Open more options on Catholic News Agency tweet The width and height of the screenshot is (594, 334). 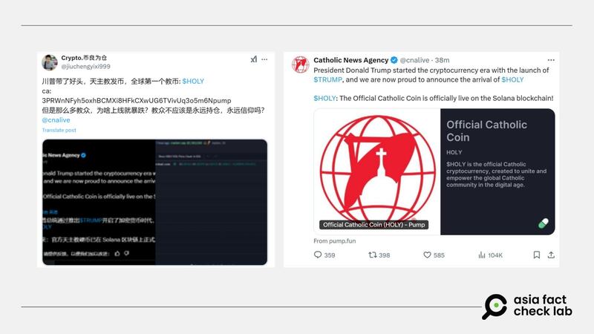coord(551,60)
